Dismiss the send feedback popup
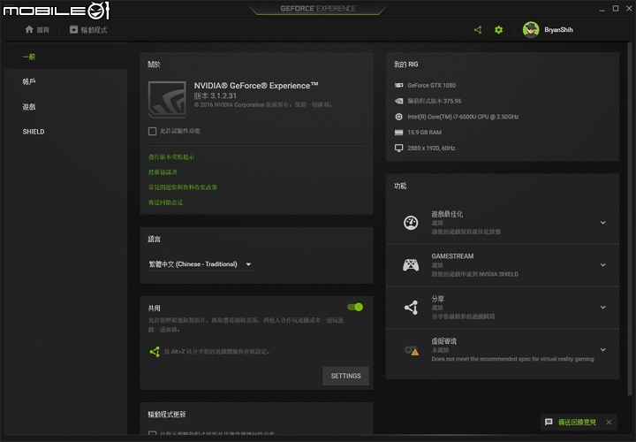 [x=609, y=423]
